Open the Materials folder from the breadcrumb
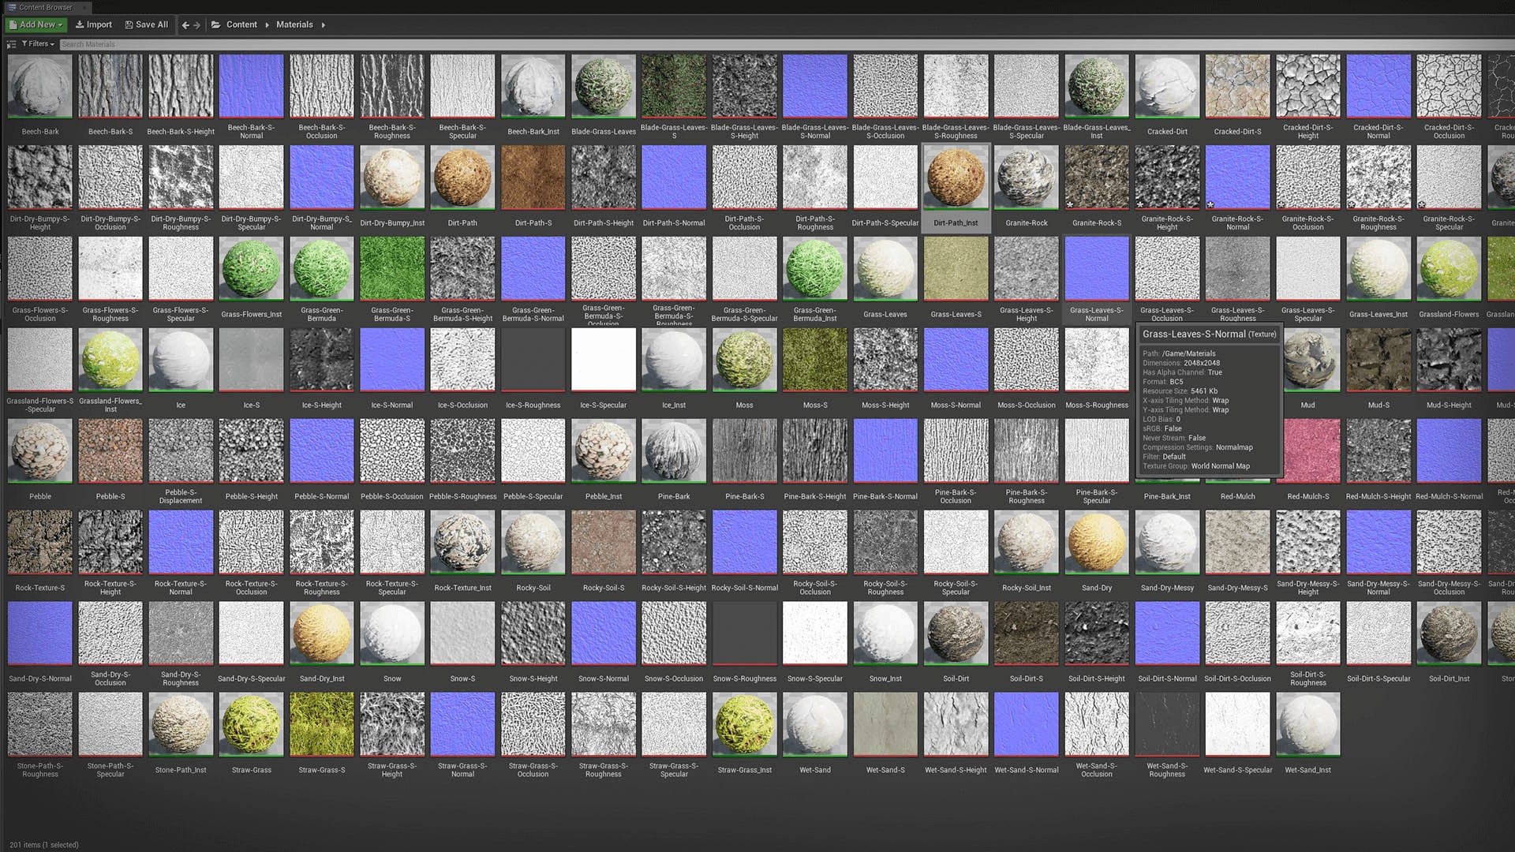Screen dimensions: 1515x852 (294, 24)
